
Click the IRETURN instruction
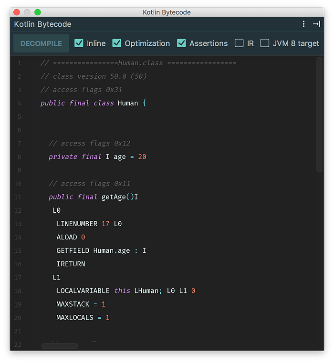point(71,264)
